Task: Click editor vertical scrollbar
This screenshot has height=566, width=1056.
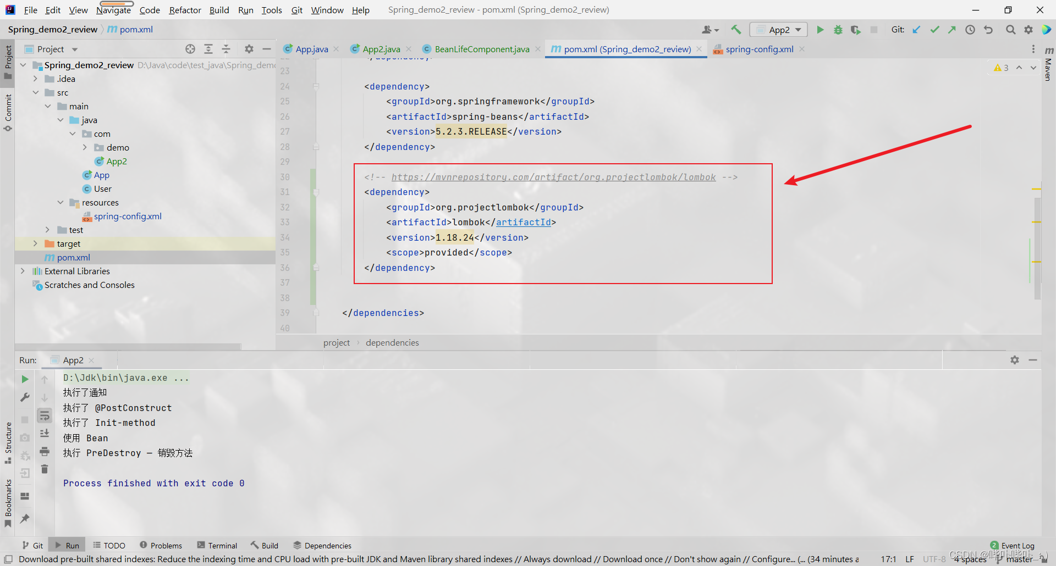Action: pyautogui.click(x=1037, y=248)
